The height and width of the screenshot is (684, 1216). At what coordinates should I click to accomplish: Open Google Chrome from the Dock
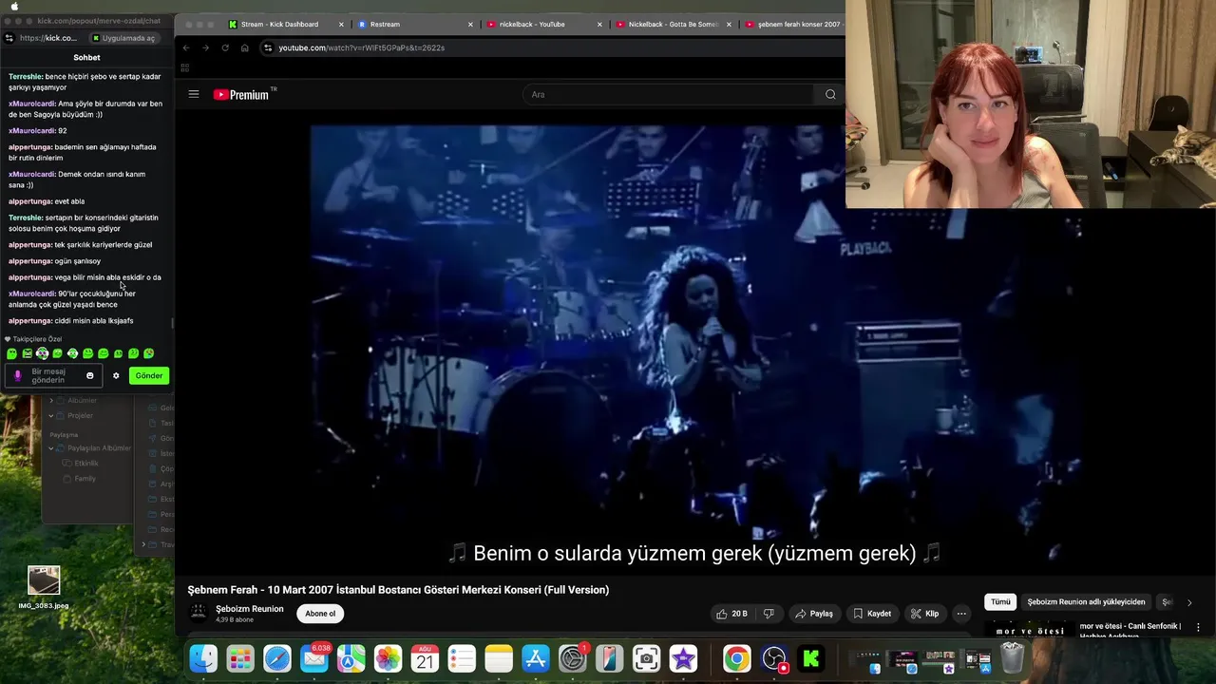pos(737,658)
